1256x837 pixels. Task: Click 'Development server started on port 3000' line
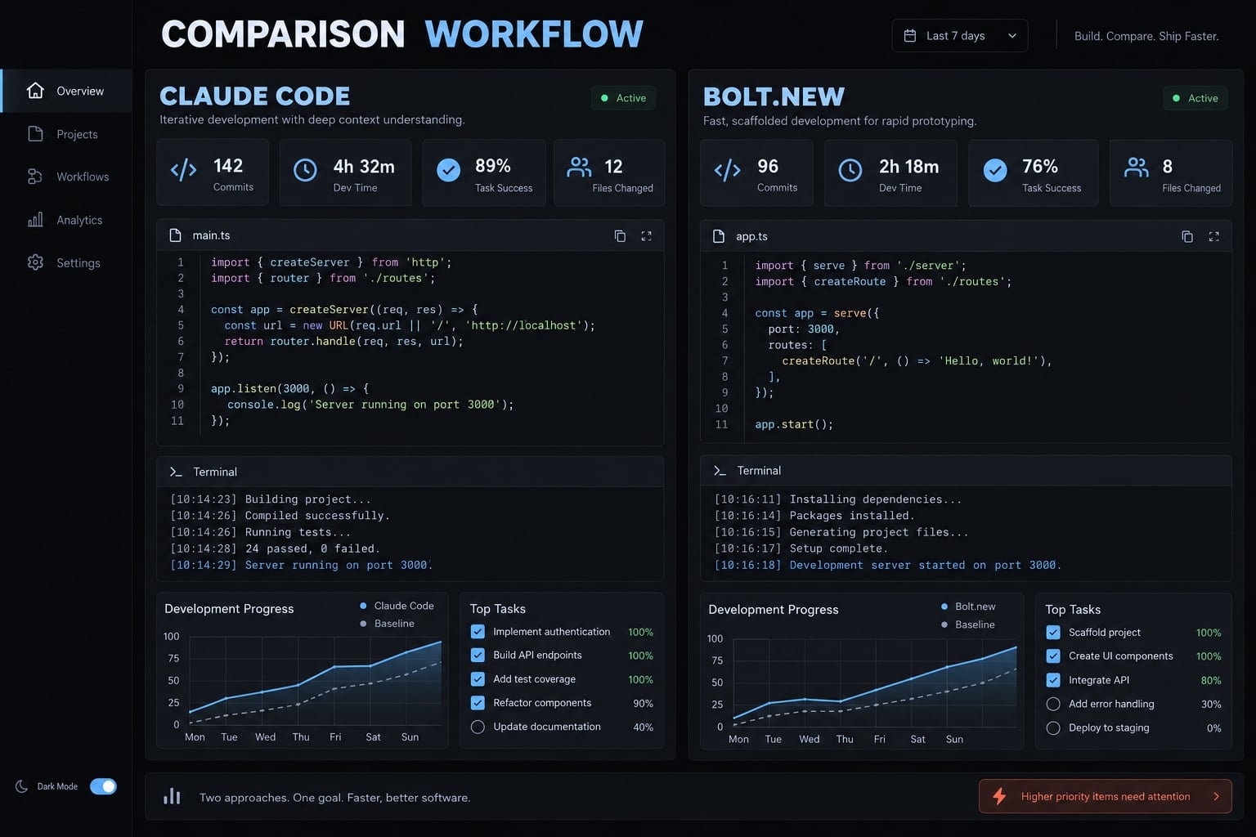[x=887, y=565]
